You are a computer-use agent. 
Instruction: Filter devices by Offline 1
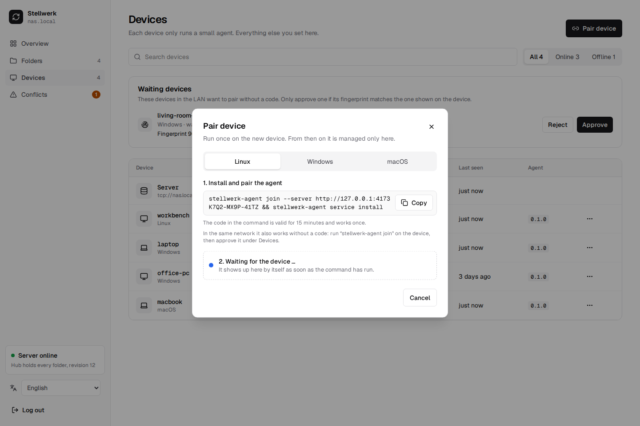point(604,57)
